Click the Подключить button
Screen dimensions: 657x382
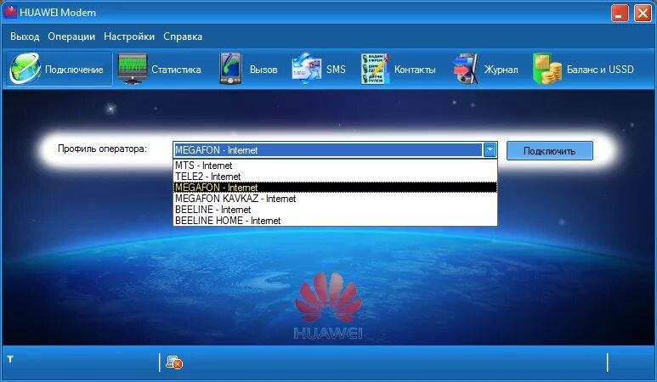(550, 150)
